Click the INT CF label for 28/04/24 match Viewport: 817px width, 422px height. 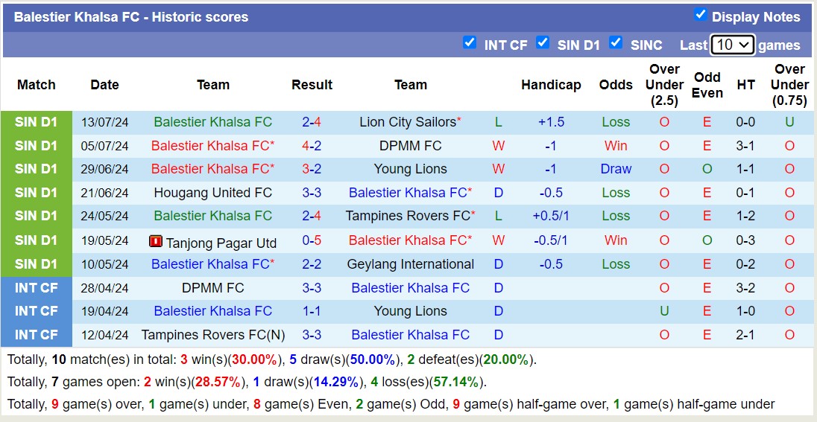coord(36,288)
